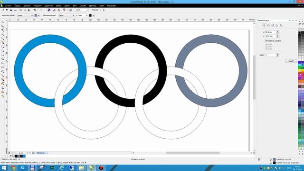Open the Soubor menu
Image resolution: width=304 pixels, height=171 pixels.
coord(9,6)
